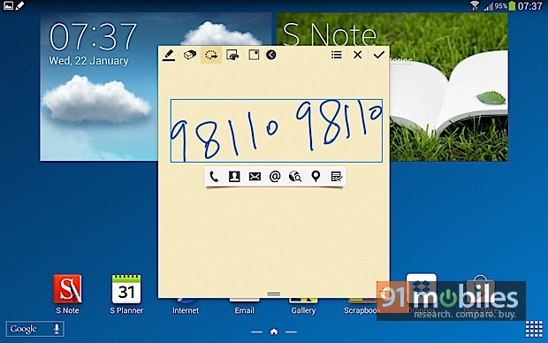
Task: Open the image notification icon in status bar
Action: [8, 5]
